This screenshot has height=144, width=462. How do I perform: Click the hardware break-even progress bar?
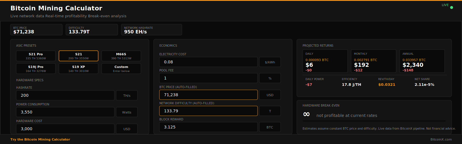(374, 121)
